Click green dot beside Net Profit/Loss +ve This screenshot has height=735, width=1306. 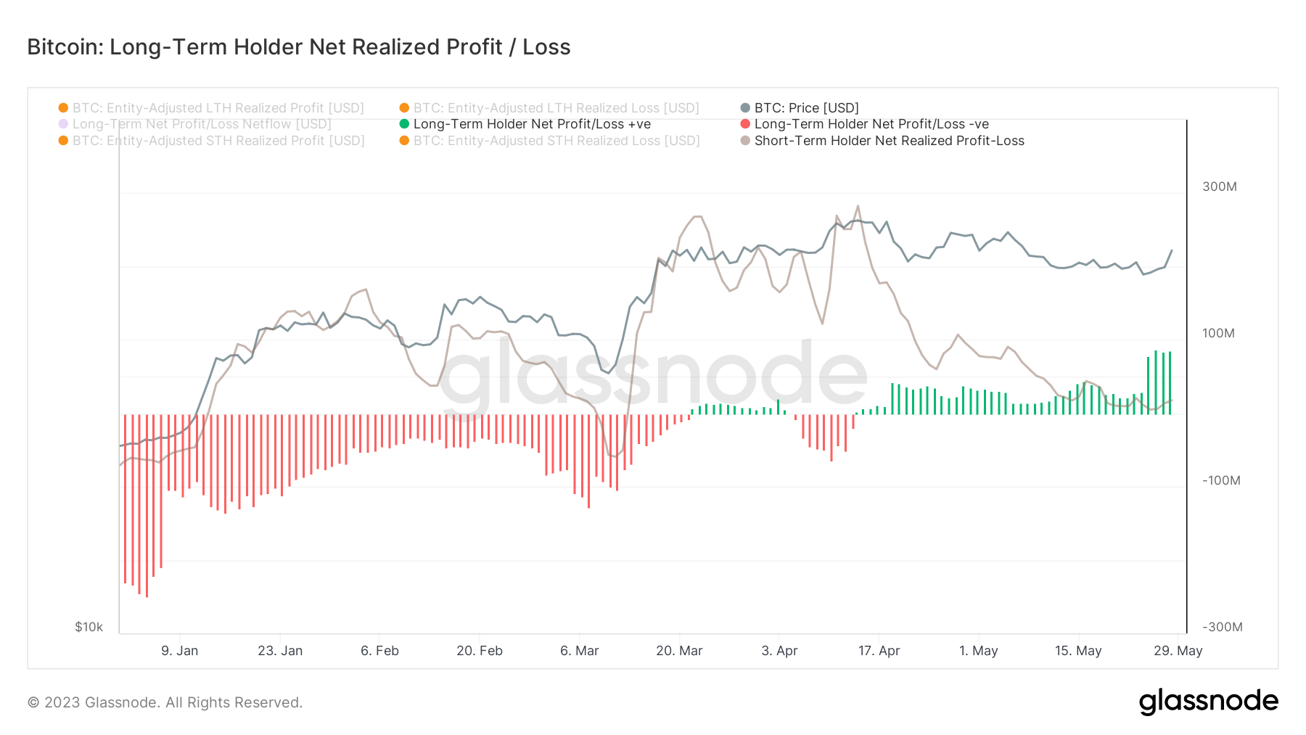coord(404,124)
